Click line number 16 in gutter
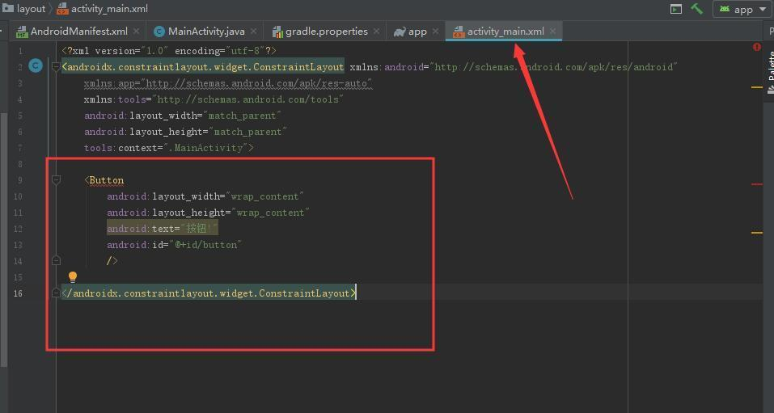 pyautogui.click(x=18, y=293)
